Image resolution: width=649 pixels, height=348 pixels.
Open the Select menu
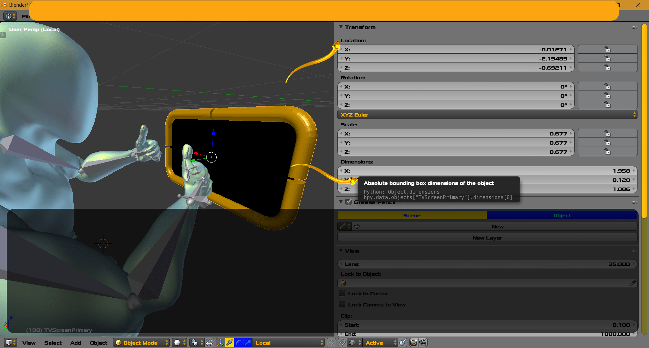pos(53,343)
